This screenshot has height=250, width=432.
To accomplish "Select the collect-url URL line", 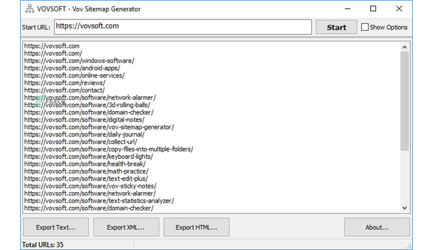I will [x=81, y=142].
